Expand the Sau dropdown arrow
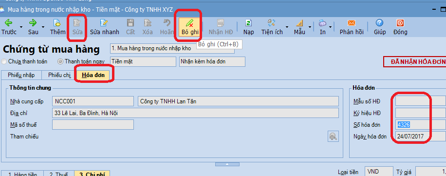446x176 pixels. pyautogui.click(x=43, y=27)
